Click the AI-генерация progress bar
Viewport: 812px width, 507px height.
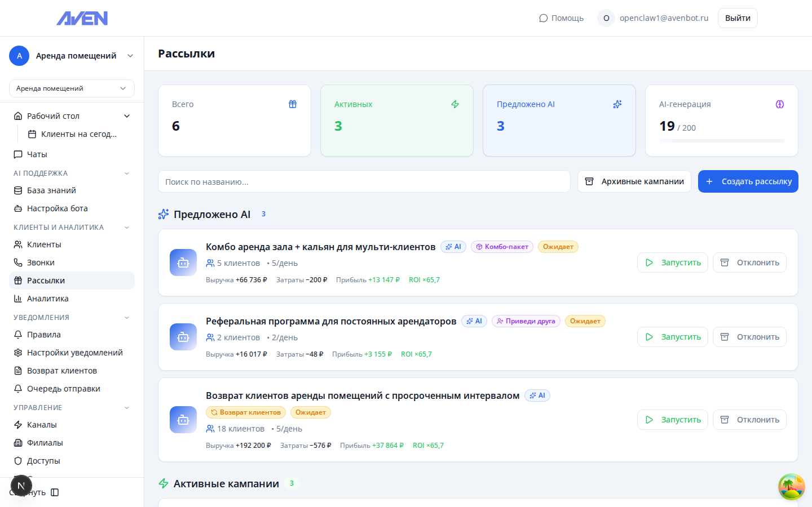721,140
